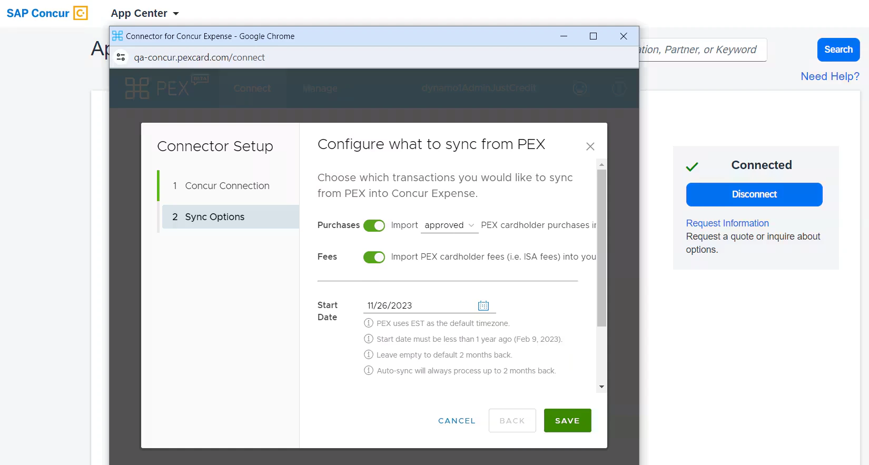Open the calendar date picker icon
869x465 pixels.
[x=483, y=305]
